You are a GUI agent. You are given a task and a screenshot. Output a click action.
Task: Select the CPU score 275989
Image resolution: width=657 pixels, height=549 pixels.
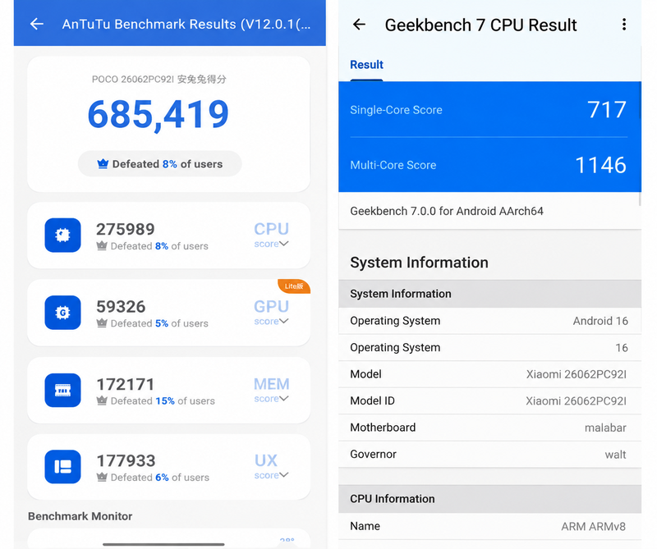click(126, 229)
